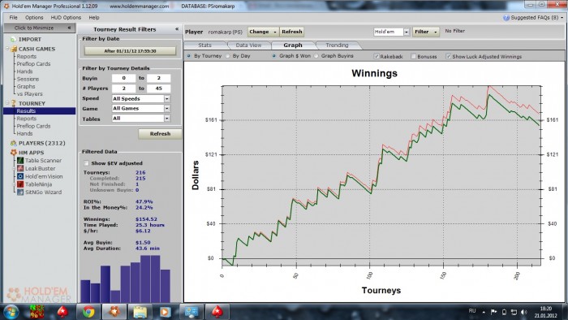
Task: Click Action Center flag tray icon
Action: pos(493,312)
